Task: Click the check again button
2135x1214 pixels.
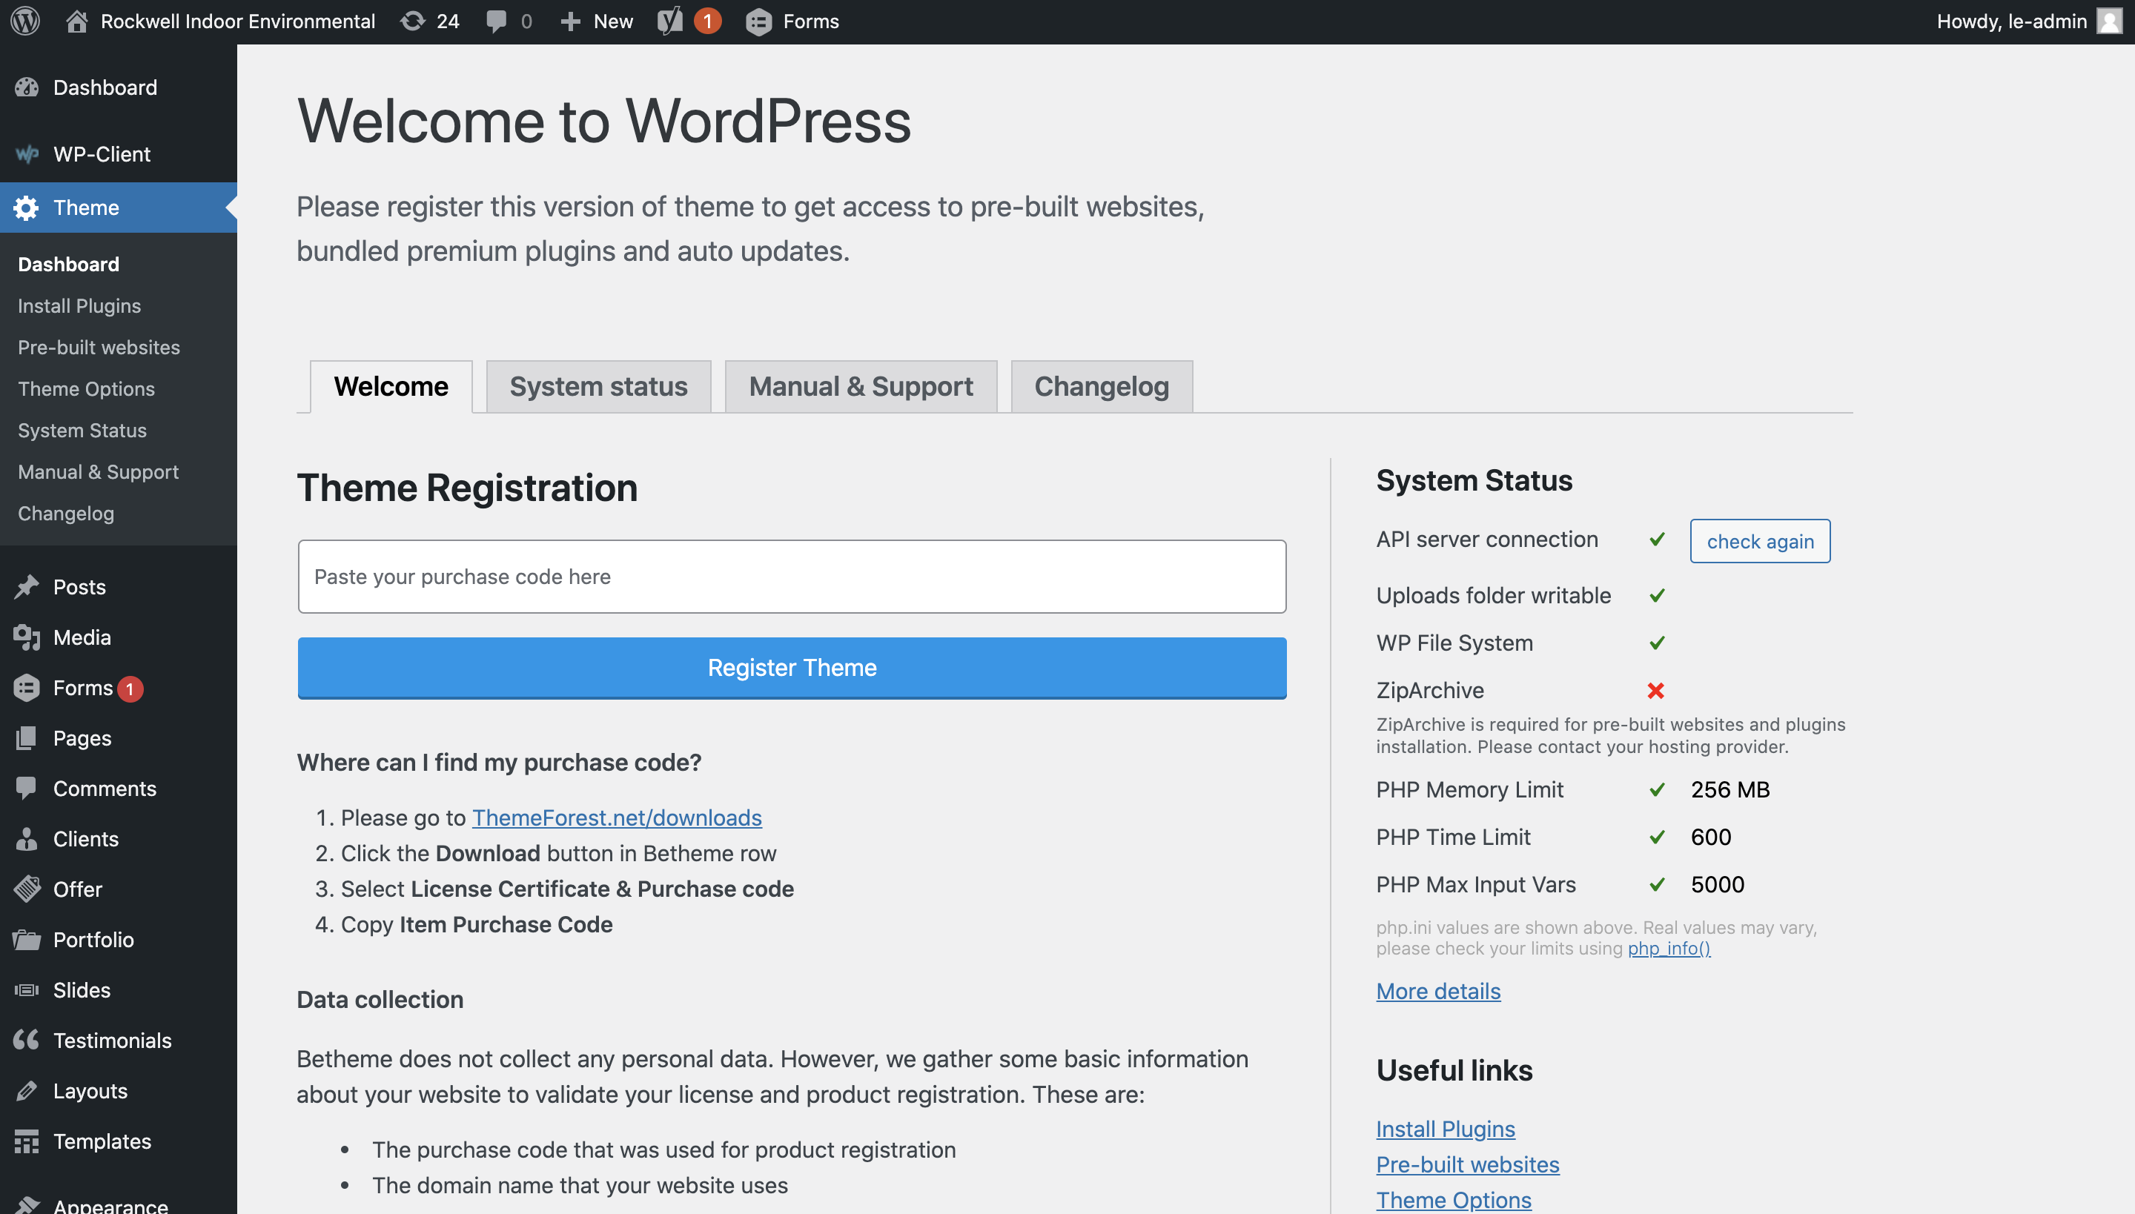Action: 1761,541
